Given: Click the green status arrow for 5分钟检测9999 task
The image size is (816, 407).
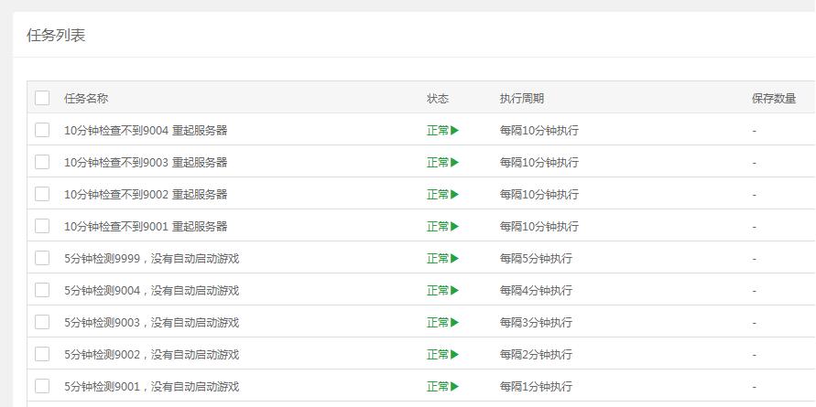Looking at the screenshot, I should 455,259.
